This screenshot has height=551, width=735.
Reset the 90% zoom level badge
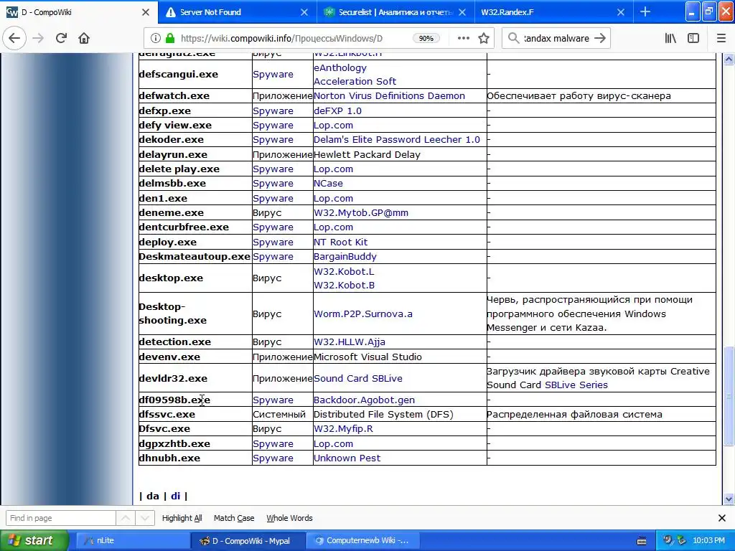click(x=426, y=39)
